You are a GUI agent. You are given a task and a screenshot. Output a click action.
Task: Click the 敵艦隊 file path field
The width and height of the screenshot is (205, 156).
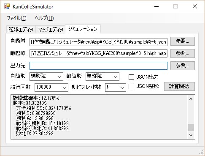(98, 53)
